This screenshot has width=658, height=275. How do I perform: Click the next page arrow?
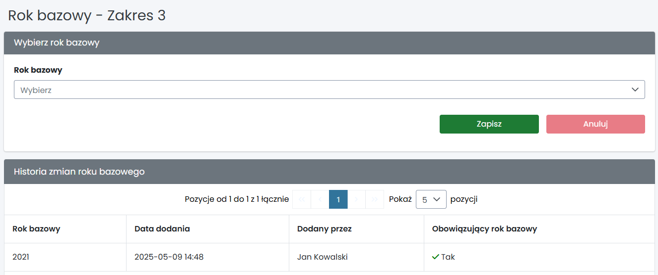(x=356, y=199)
